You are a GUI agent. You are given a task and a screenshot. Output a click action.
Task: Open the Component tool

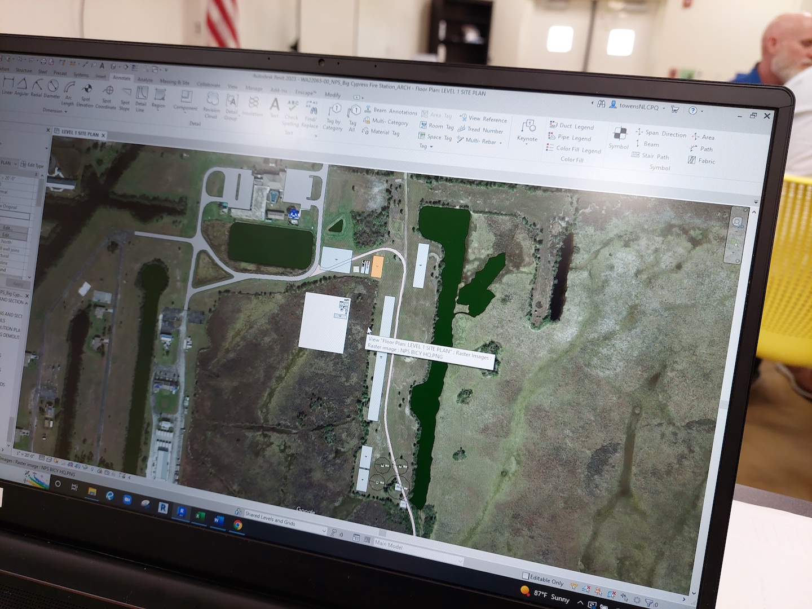pyautogui.click(x=186, y=100)
